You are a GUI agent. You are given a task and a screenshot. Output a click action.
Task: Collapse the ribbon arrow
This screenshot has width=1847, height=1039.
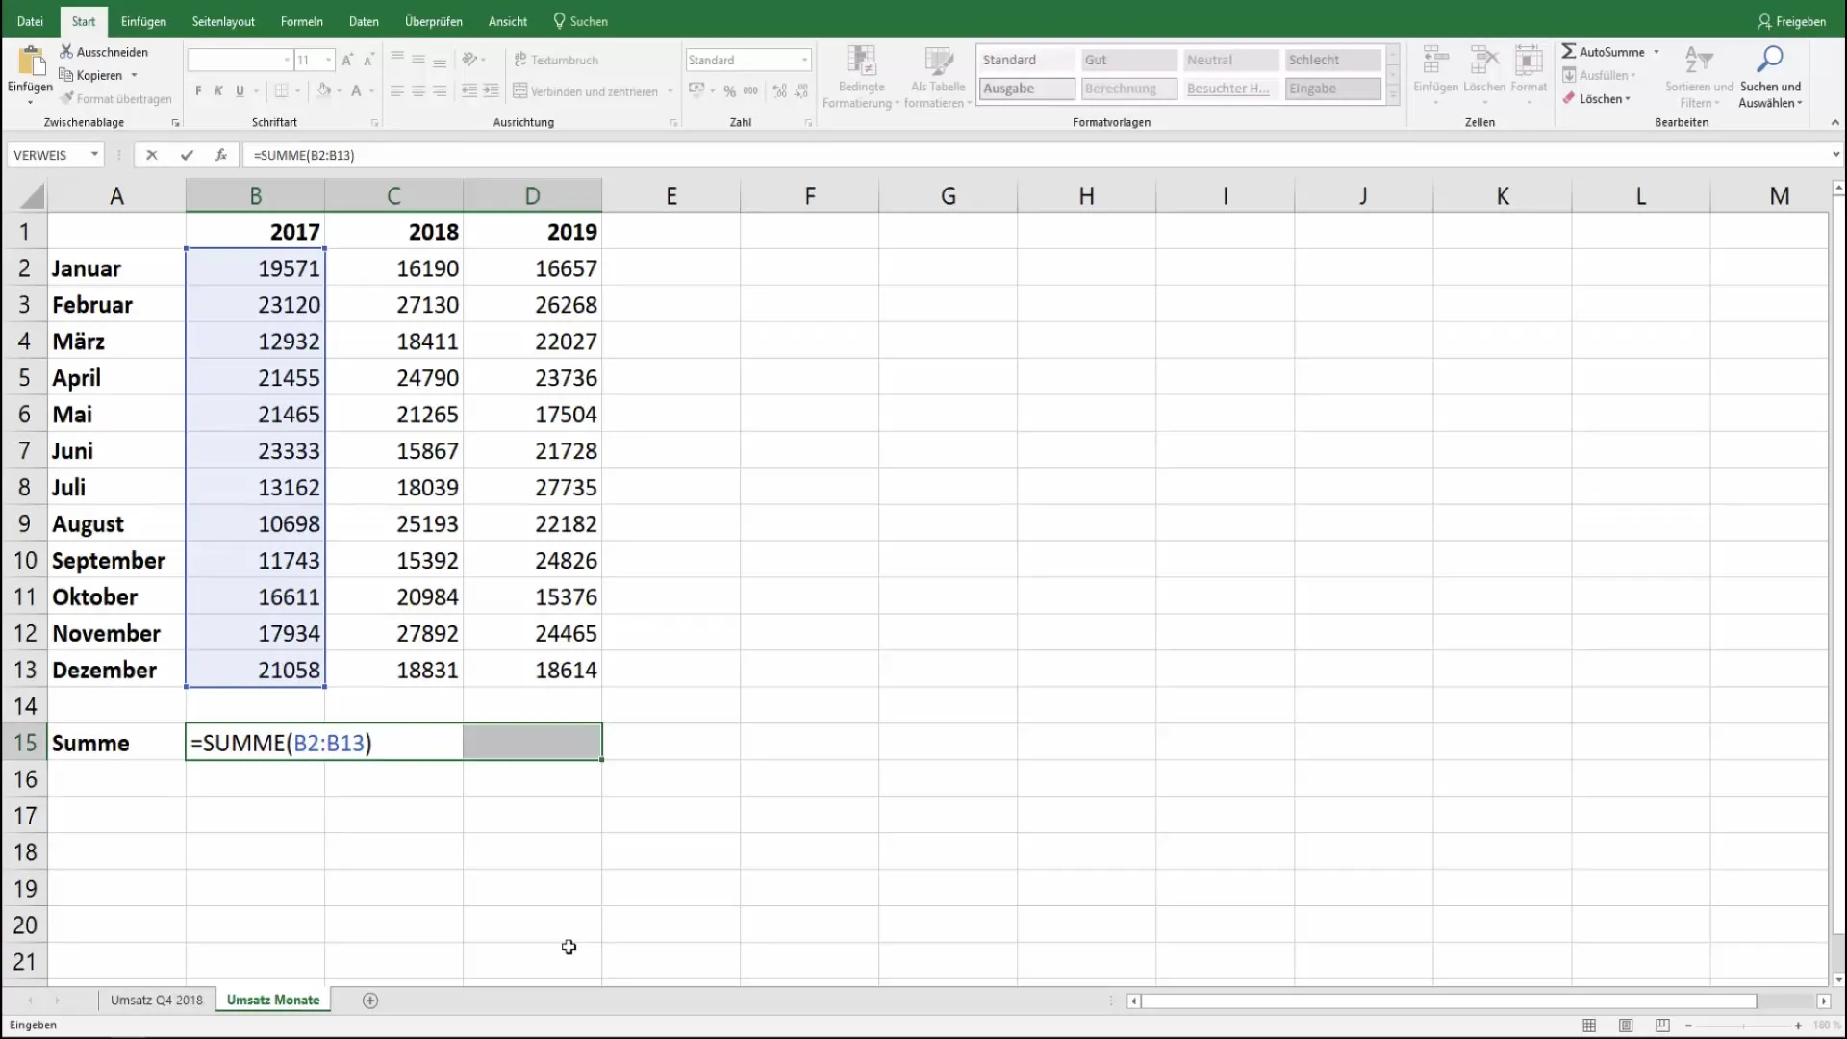[1834, 122]
